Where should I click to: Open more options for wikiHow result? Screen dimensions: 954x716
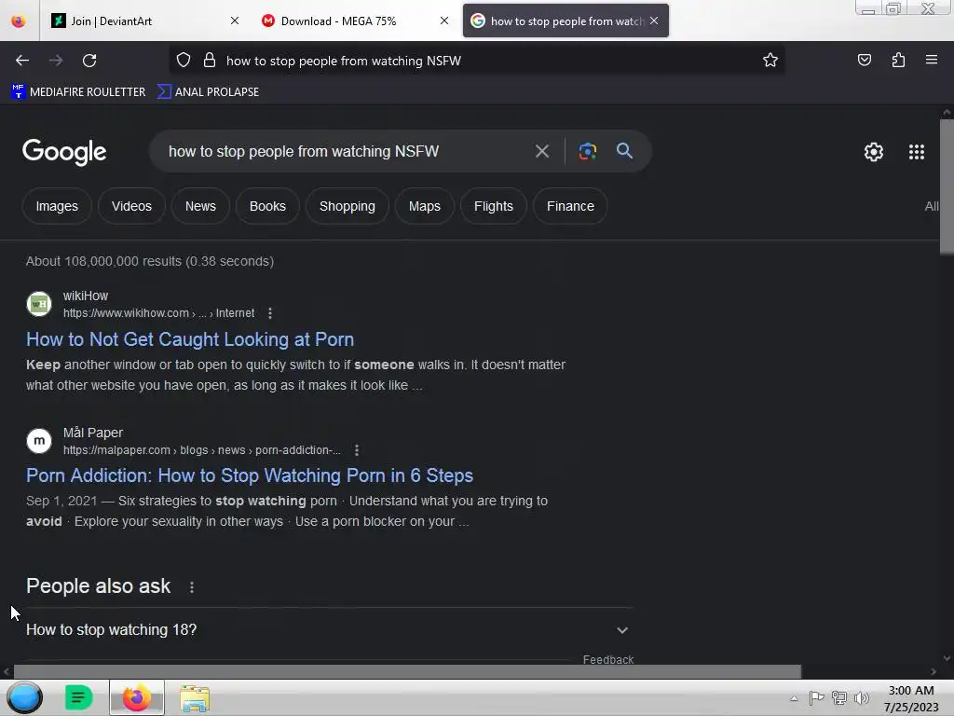[x=270, y=313]
